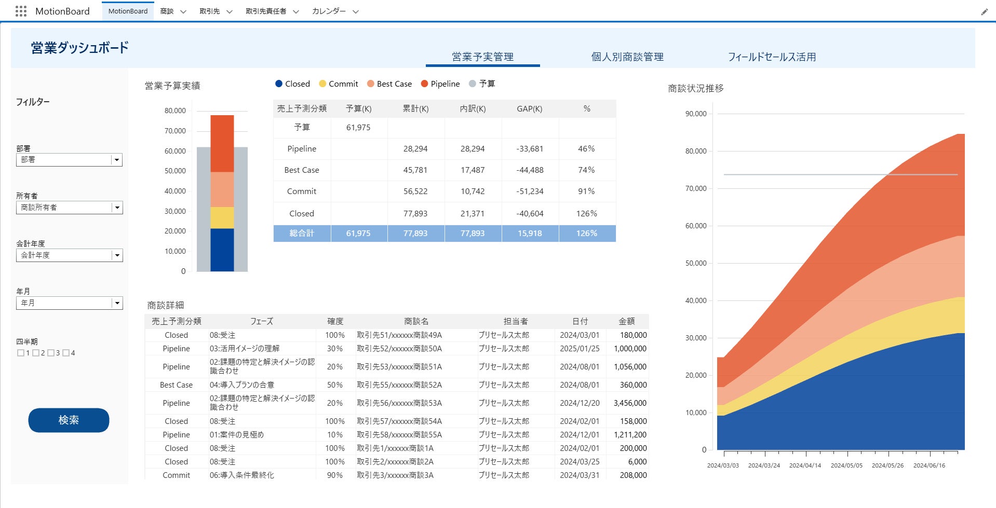Click the yellow Commit legend marker
The height and width of the screenshot is (508, 996).
coord(322,84)
